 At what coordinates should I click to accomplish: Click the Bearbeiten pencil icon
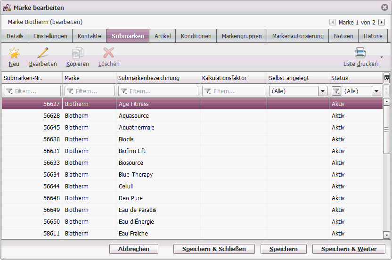click(x=43, y=53)
